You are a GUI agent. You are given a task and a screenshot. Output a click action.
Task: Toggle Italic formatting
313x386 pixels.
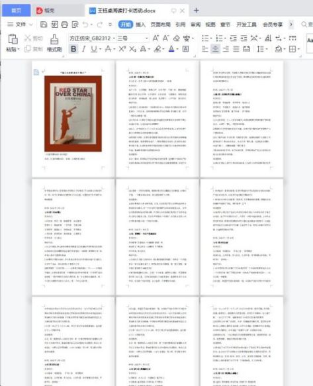[x=83, y=49]
